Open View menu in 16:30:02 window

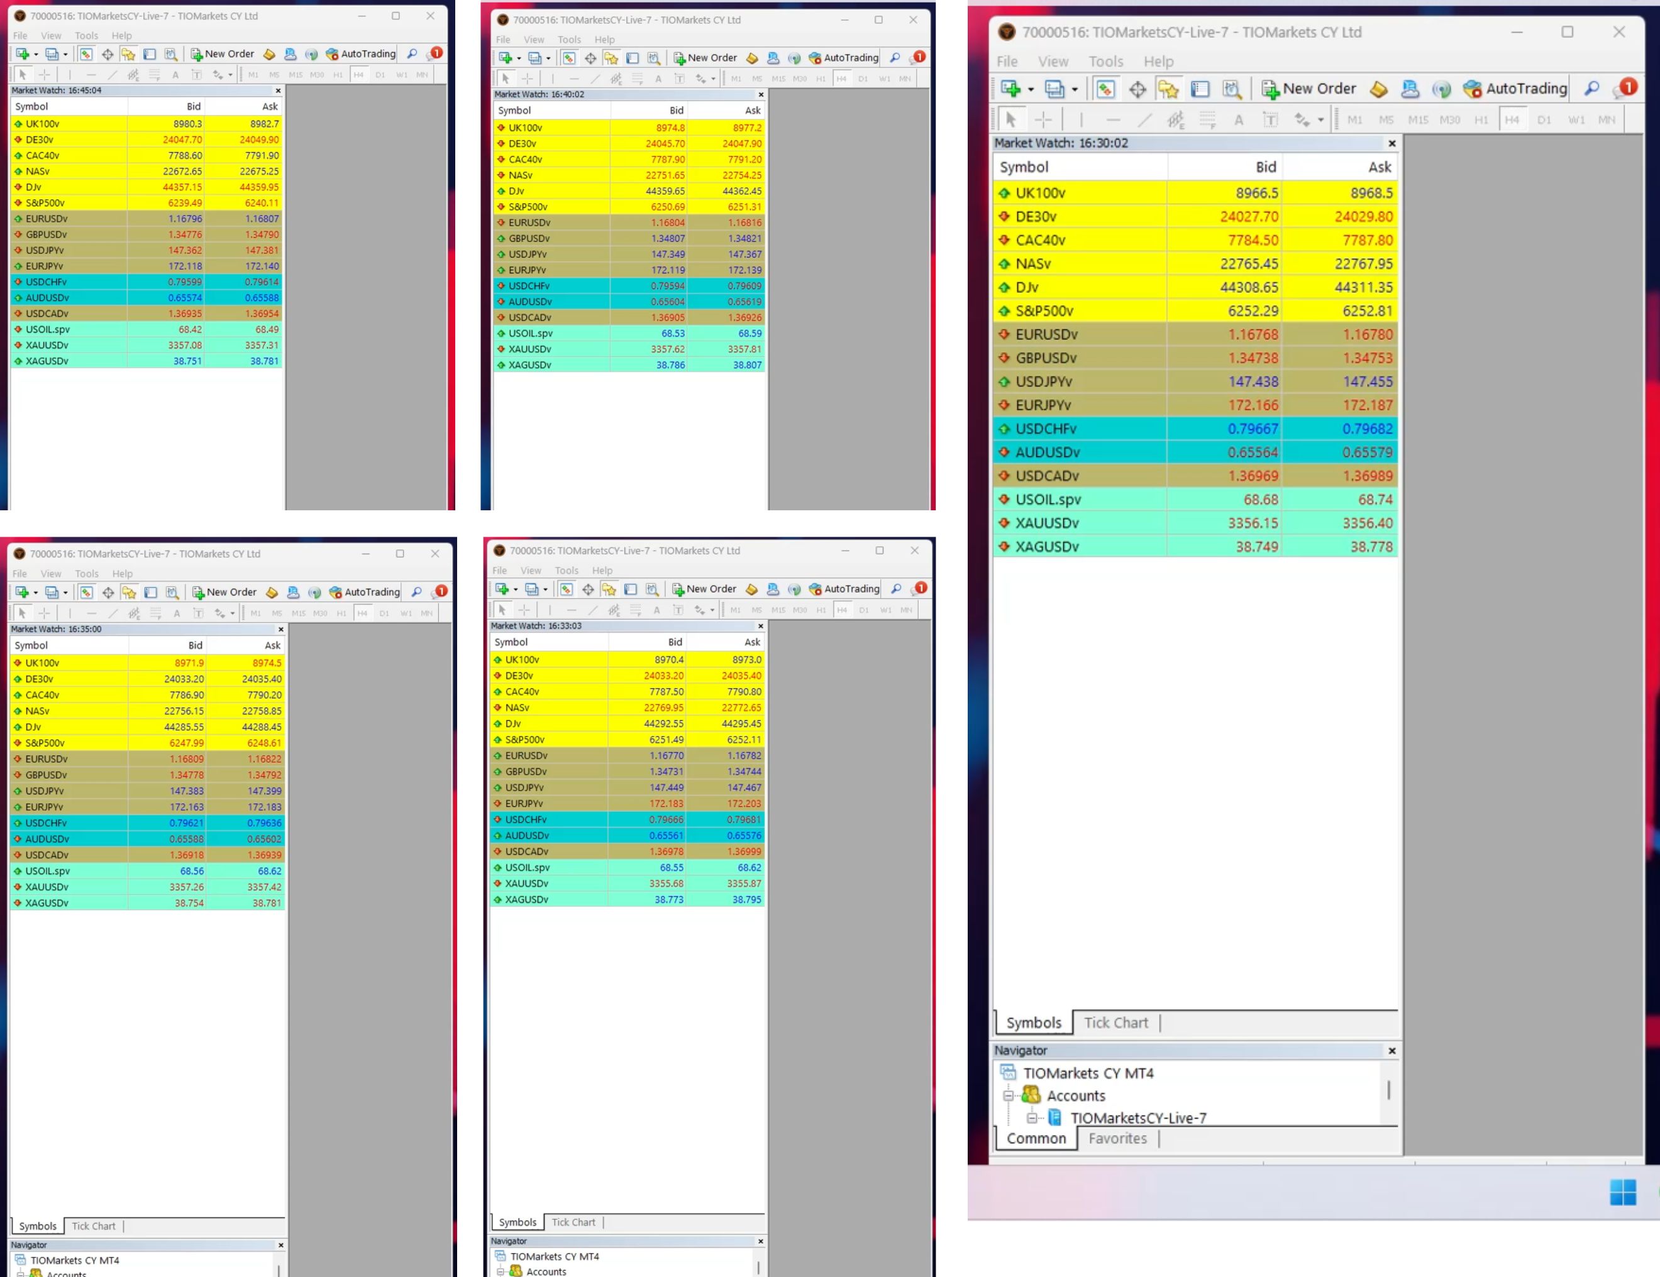click(x=1053, y=62)
